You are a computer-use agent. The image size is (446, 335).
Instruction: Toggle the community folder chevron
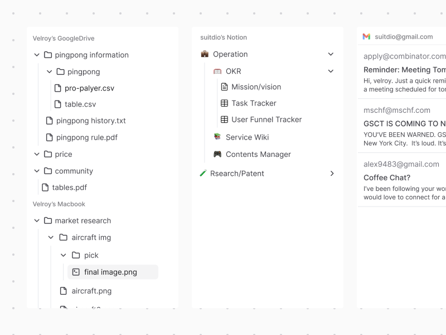click(37, 171)
